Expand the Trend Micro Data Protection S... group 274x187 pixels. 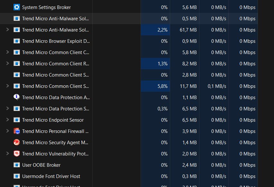[x=8, y=108]
